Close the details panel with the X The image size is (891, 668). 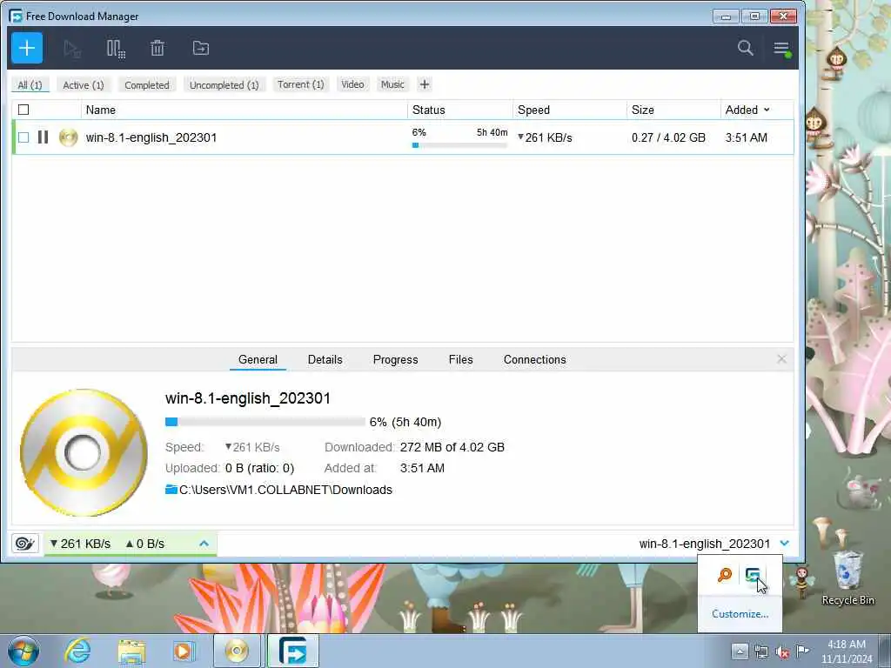(x=782, y=359)
